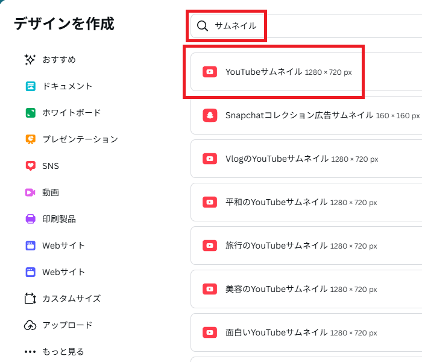Open the 動画 category label

[x=51, y=192]
